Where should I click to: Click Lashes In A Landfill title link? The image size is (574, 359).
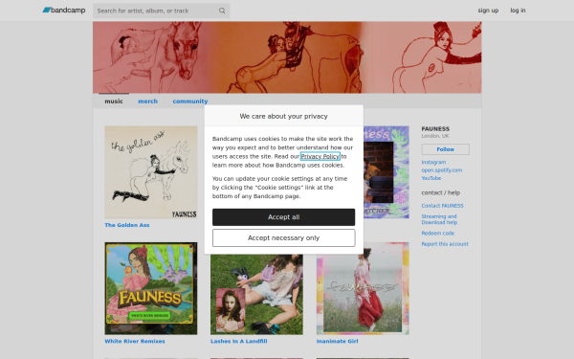coord(238,341)
